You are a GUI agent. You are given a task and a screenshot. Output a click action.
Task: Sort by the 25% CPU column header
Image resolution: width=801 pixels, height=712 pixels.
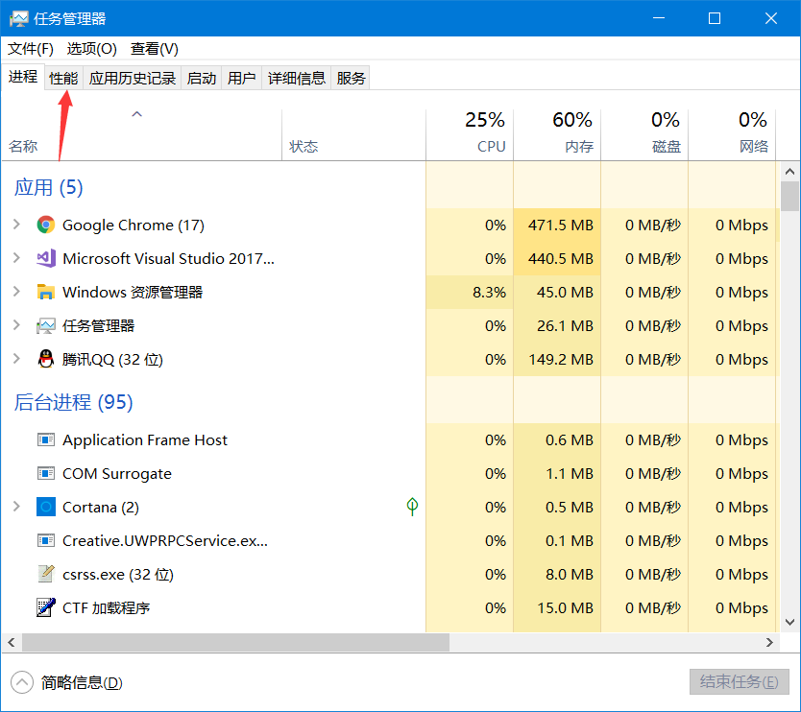click(x=470, y=134)
